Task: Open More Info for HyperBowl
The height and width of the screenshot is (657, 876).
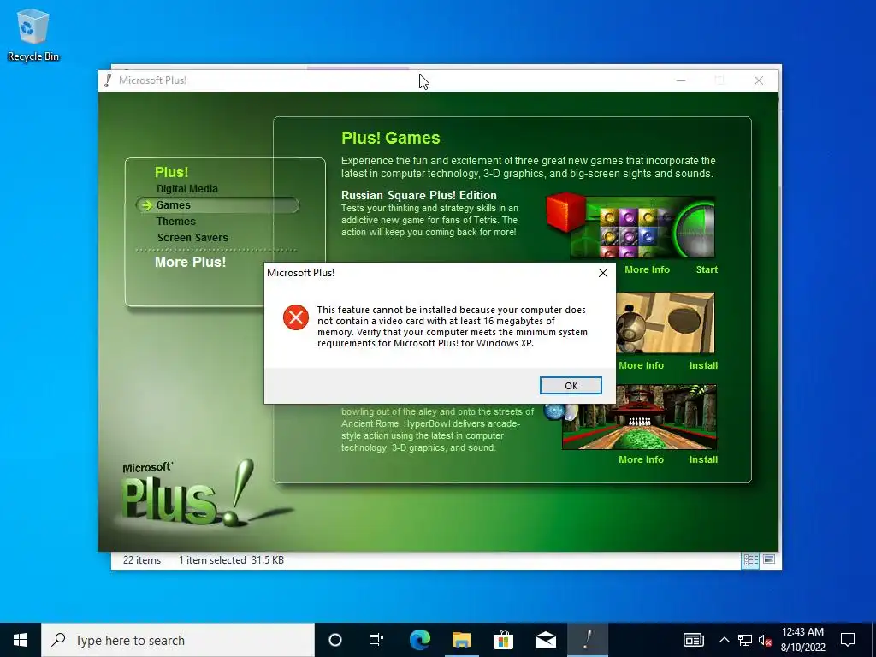Action: point(641,459)
